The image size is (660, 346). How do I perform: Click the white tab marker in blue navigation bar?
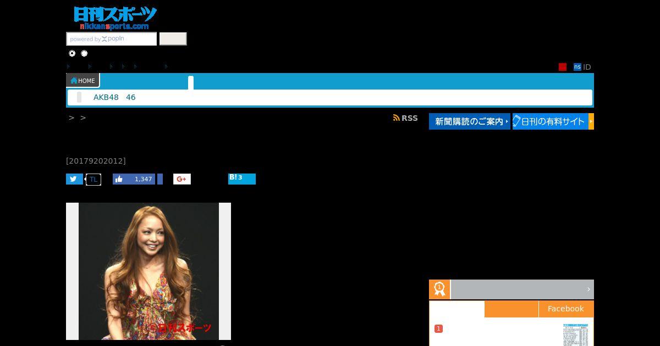pos(191,83)
